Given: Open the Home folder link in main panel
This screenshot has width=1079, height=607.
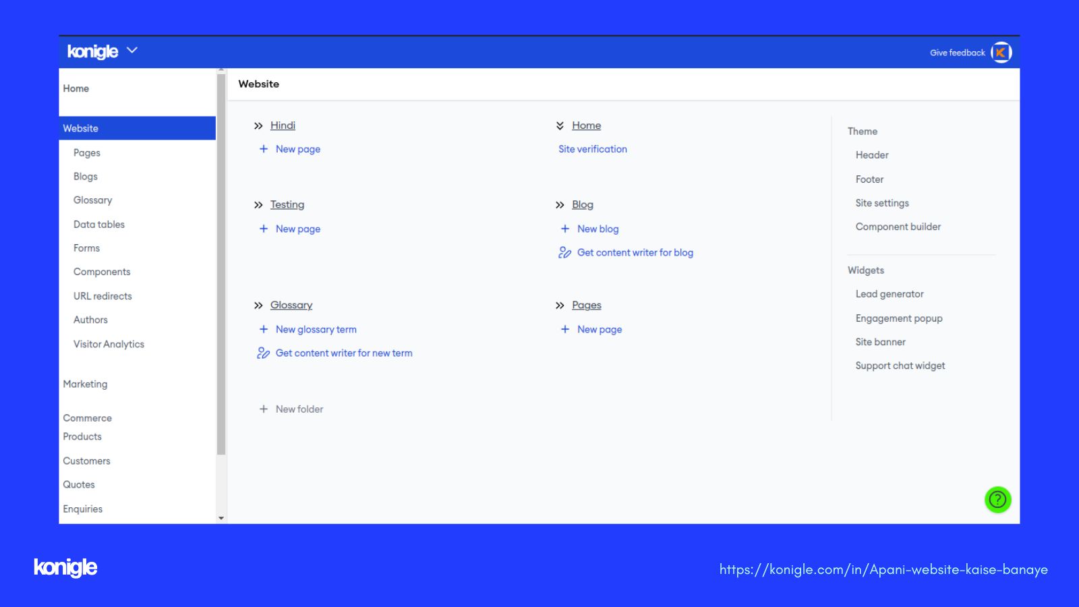Looking at the screenshot, I should [586, 125].
